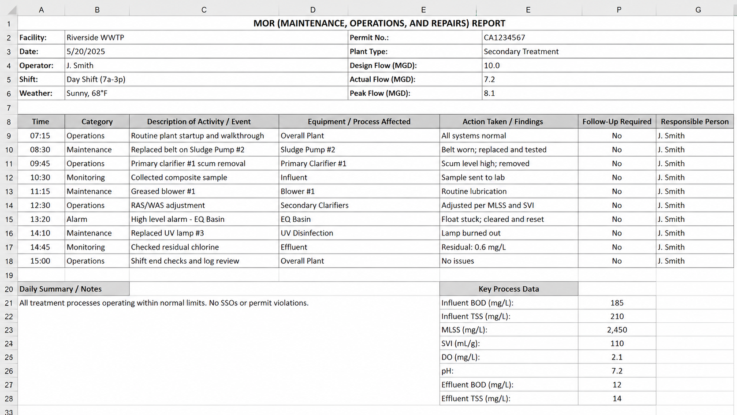Image resolution: width=737 pixels, height=415 pixels.
Task: Click 'Float stuck; cleared and reset'
Action: pos(509,219)
